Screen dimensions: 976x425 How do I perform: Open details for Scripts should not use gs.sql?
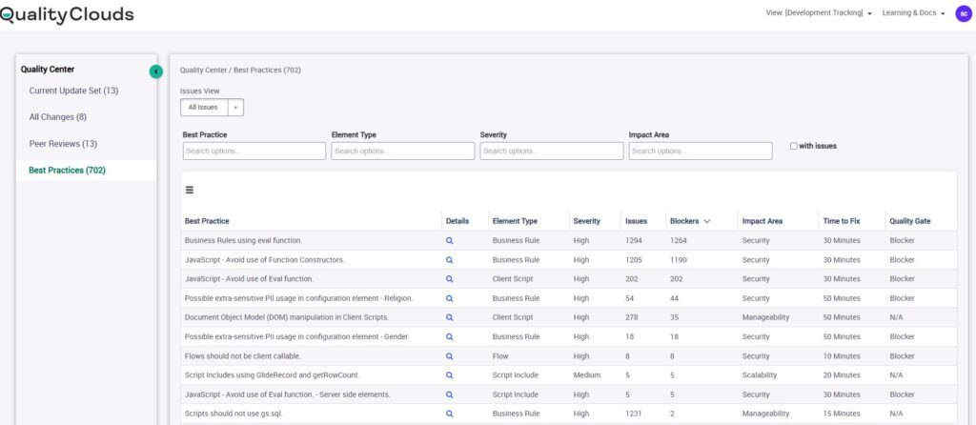[450, 414]
